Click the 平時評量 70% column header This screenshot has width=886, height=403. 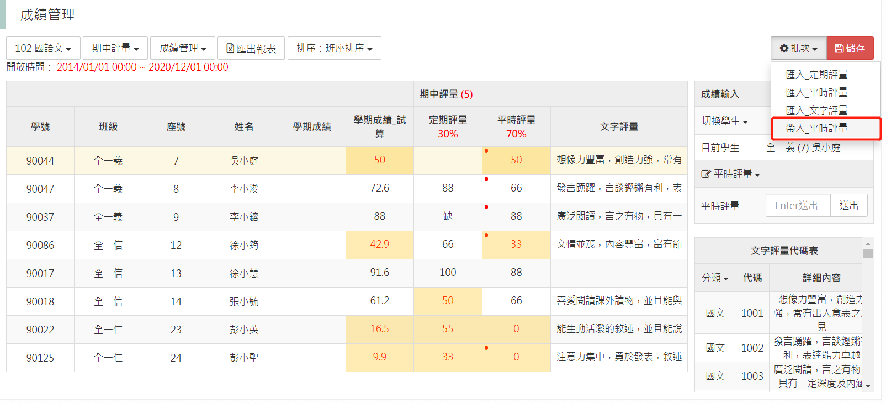[516, 126]
